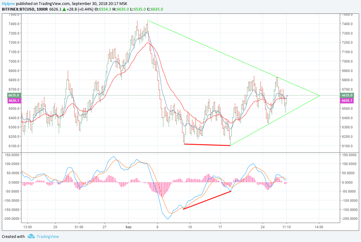The image size is (361, 242).
Task: Click the 6200.0 label on right price axis
Action: click(x=347, y=137)
